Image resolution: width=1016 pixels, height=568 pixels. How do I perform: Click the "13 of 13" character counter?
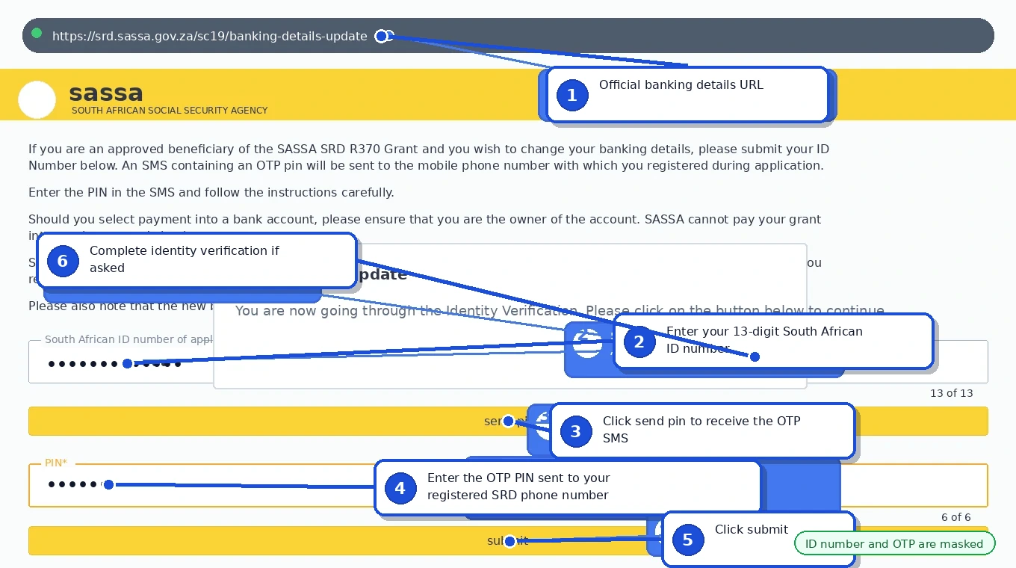pos(951,393)
